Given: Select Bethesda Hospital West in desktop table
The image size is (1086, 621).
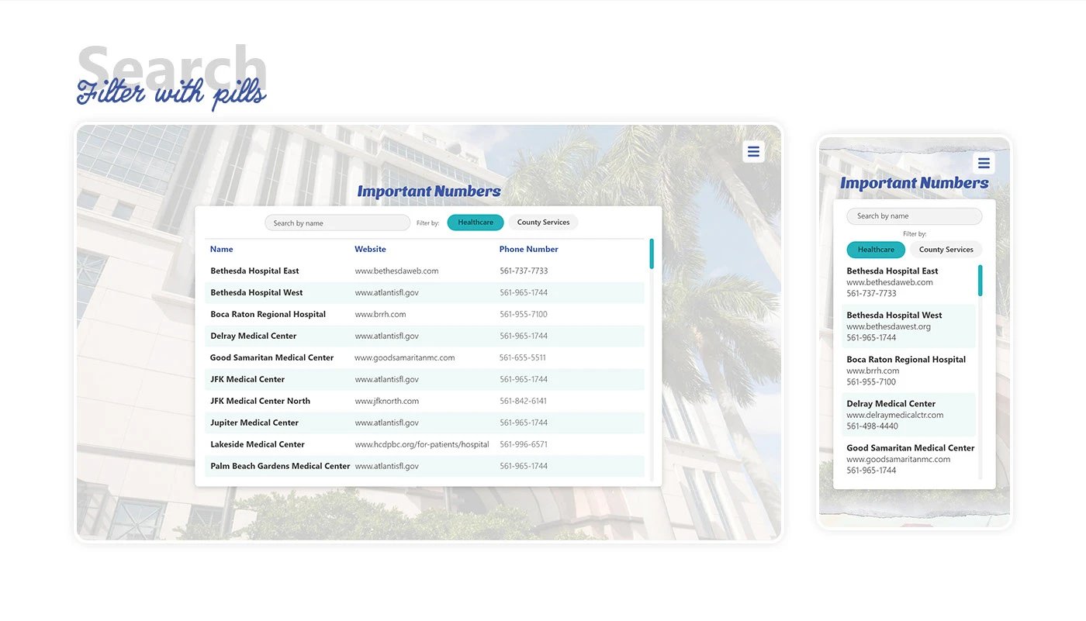Looking at the screenshot, I should pos(257,293).
